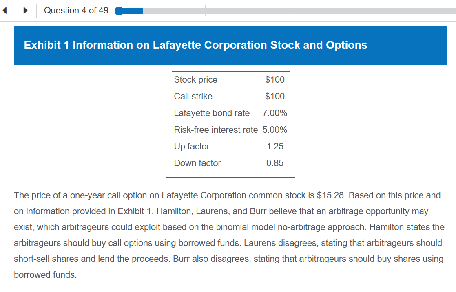Click the 0.85 down factor value
The image size is (456, 292).
point(275,163)
